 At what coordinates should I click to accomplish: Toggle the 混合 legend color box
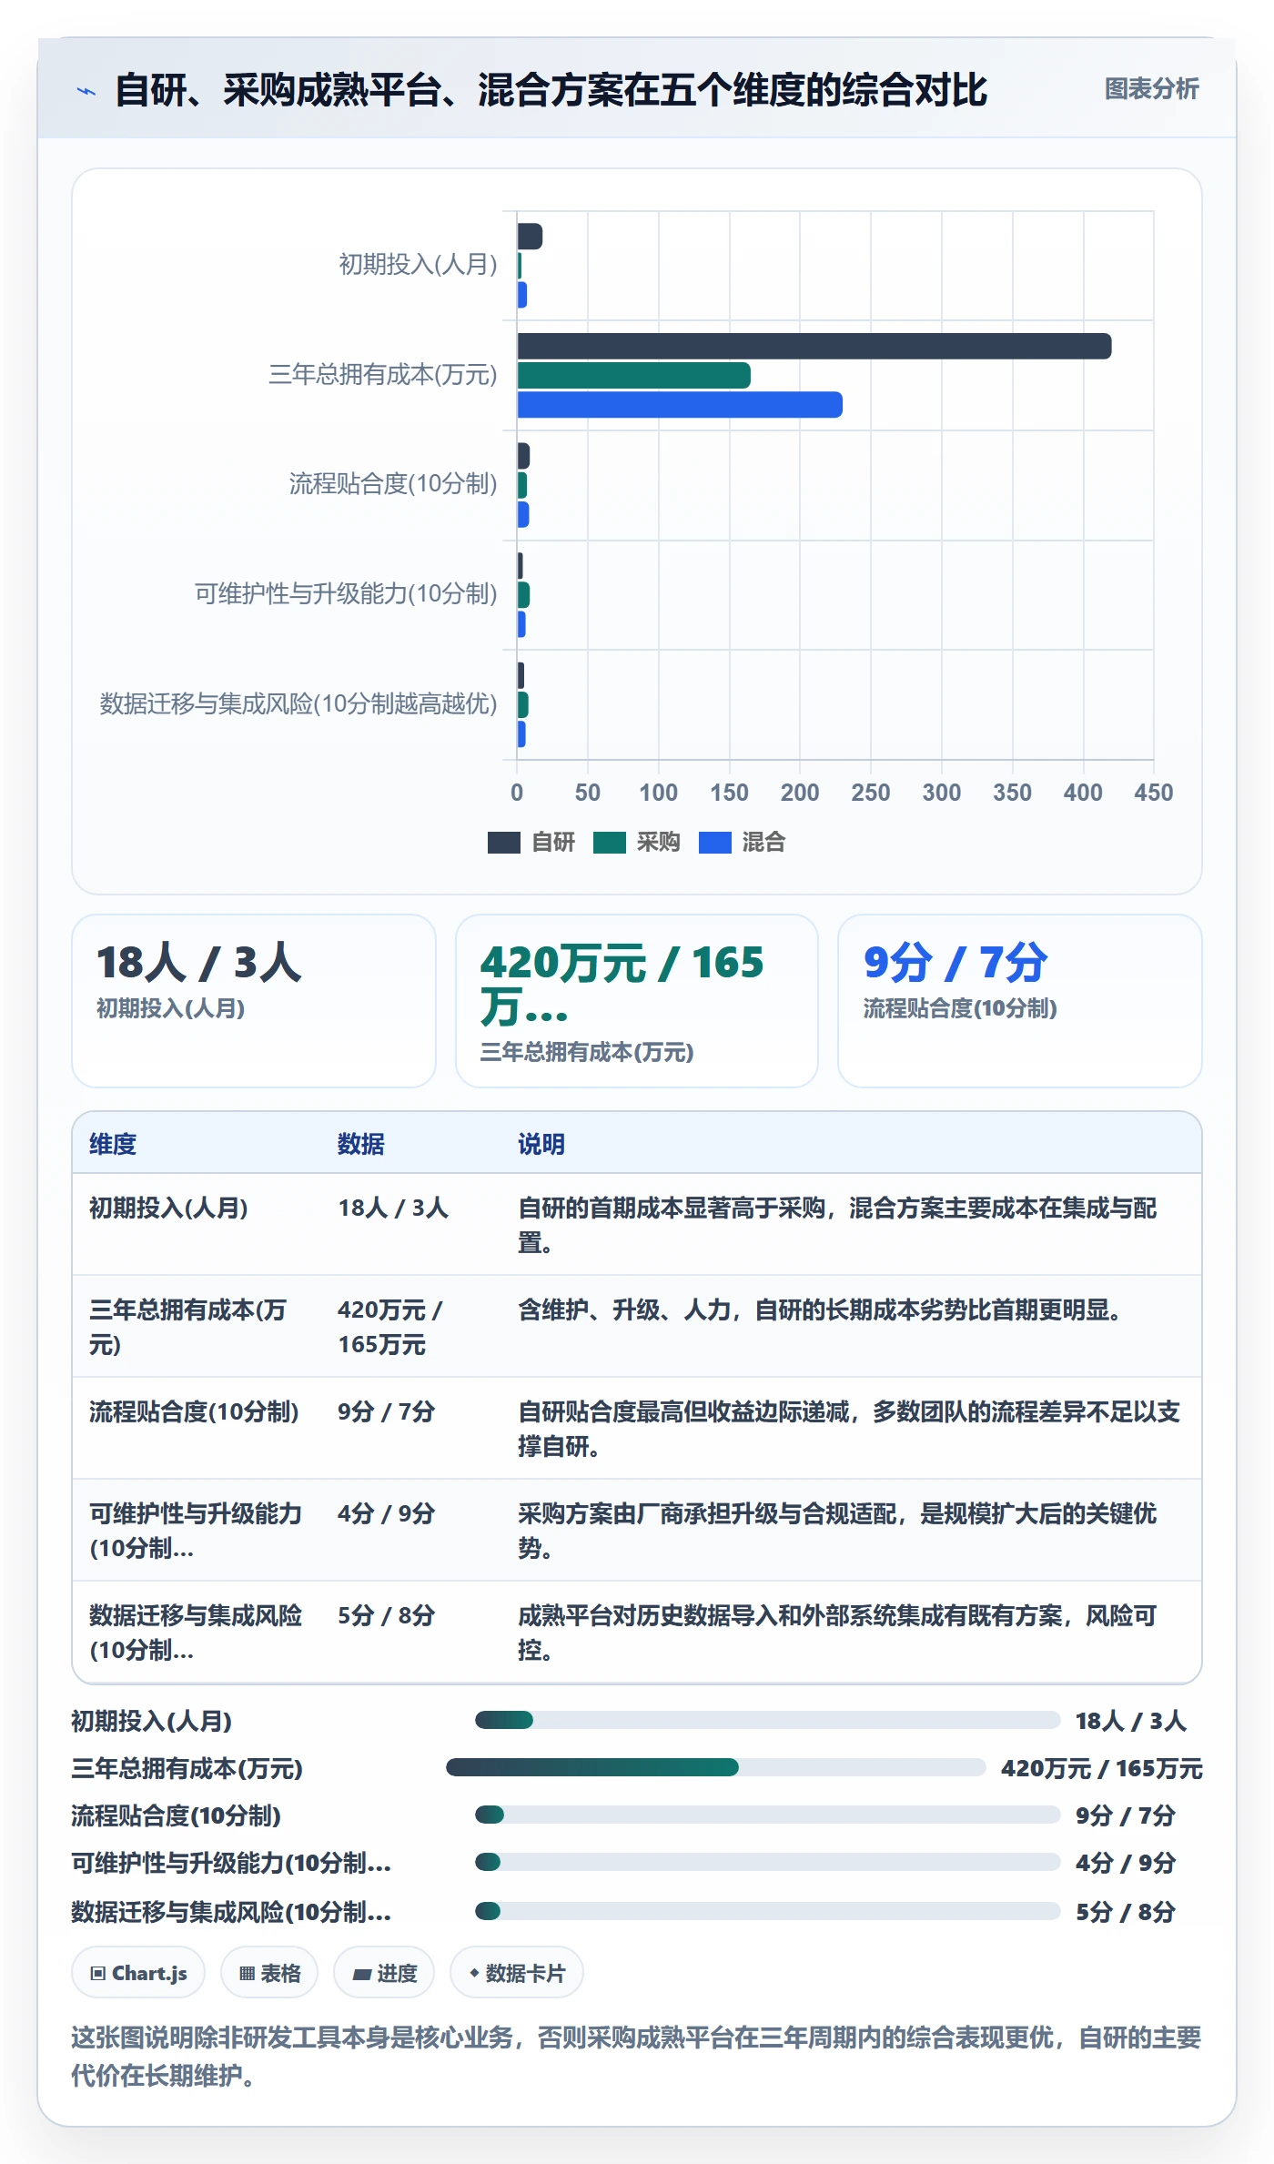714,843
